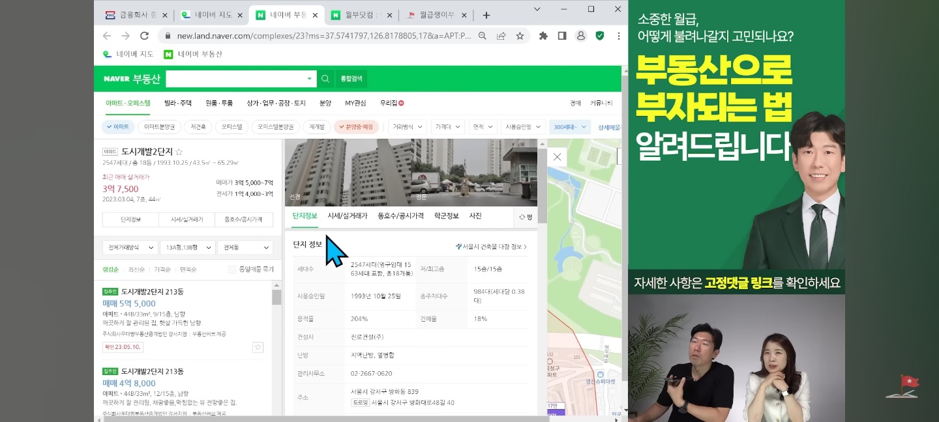Click the tab search chevron in title bar
The width and height of the screenshot is (939, 422).
537,9
